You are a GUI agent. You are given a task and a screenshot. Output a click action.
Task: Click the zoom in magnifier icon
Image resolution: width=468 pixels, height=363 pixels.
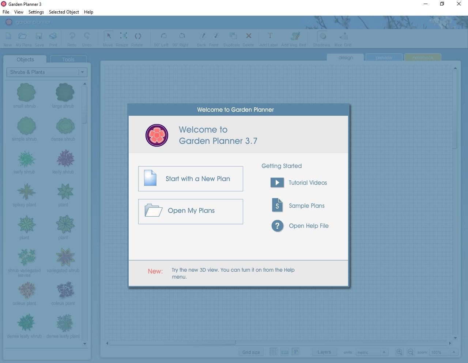pos(399,352)
